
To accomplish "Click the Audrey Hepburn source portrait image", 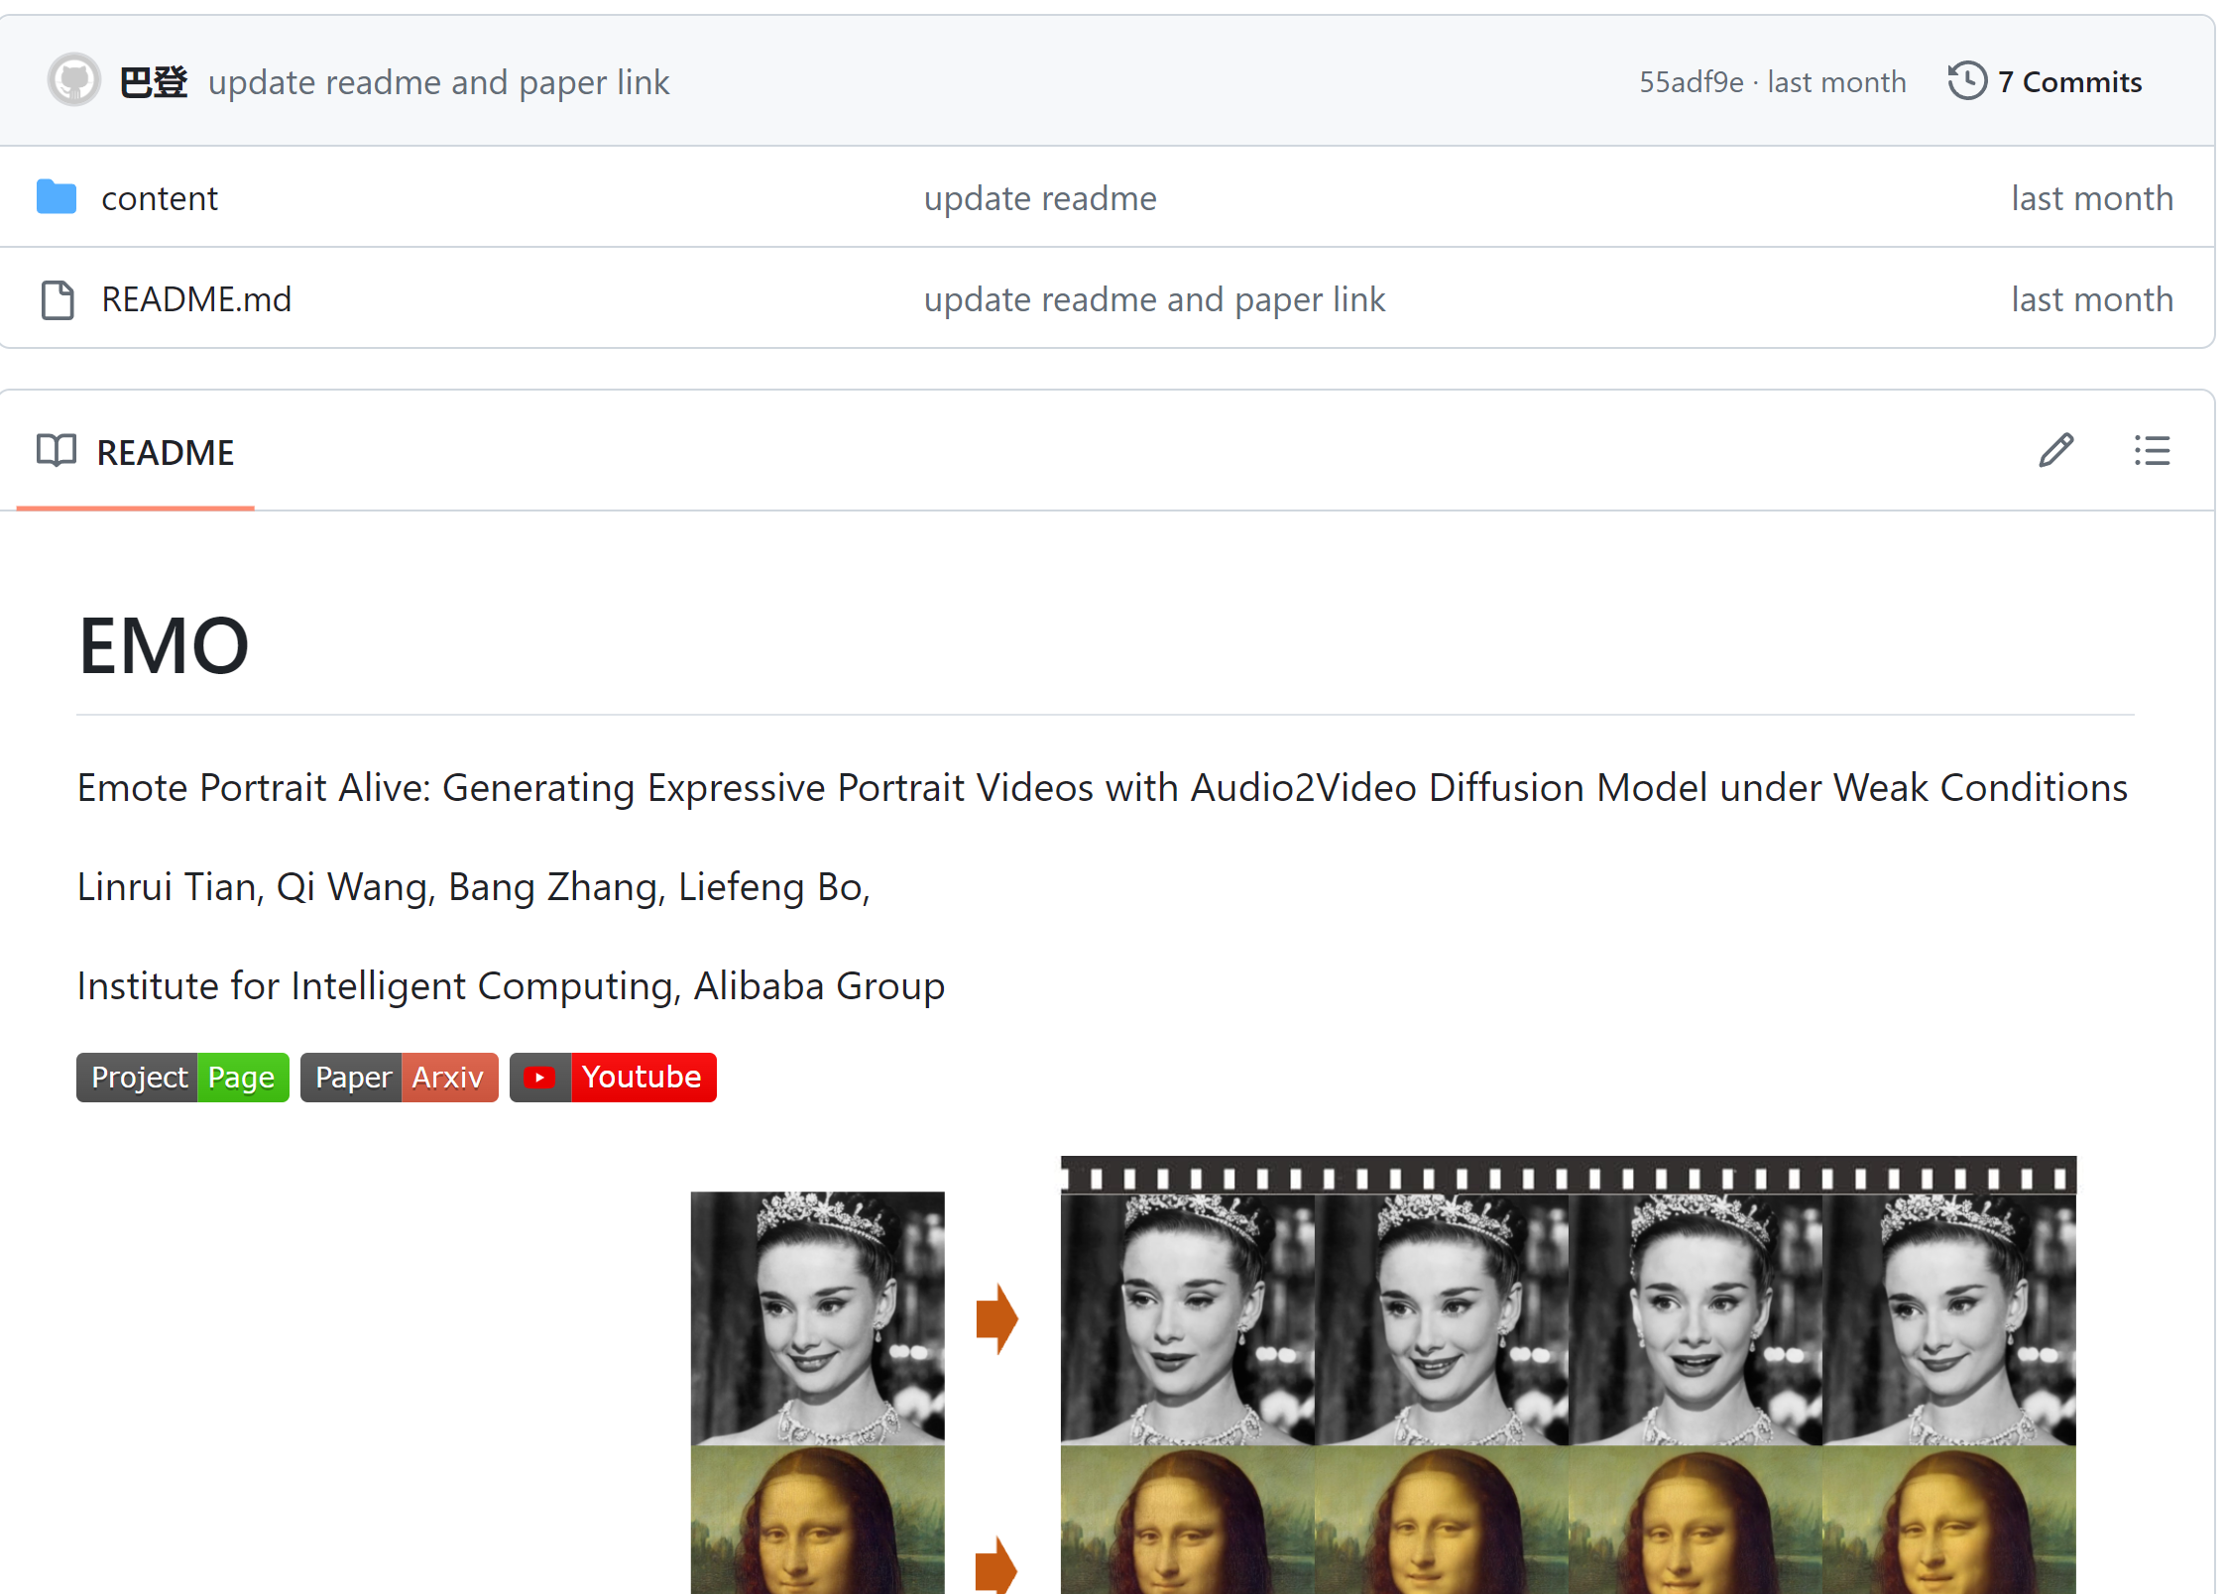I will point(817,1317).
